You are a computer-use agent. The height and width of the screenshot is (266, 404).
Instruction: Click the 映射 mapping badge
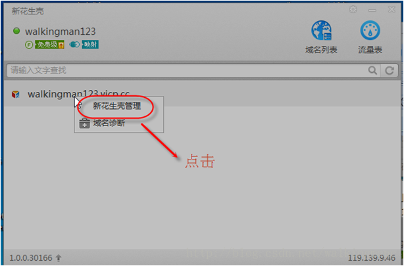pos(90,45)
